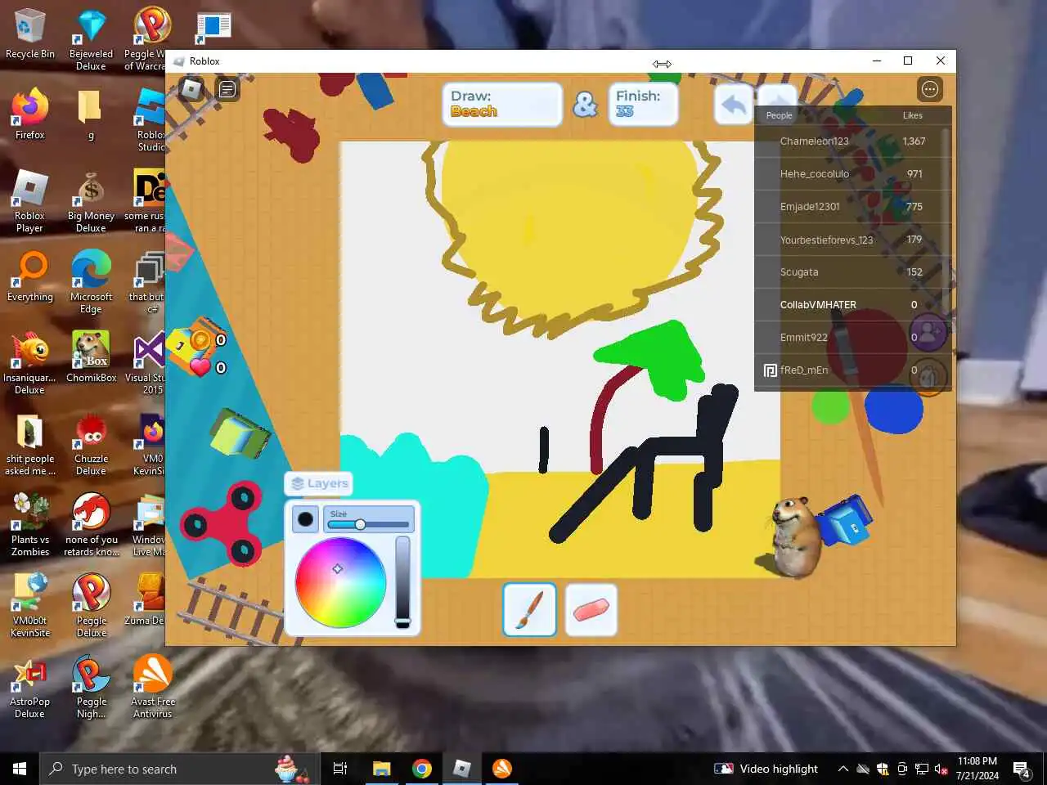Click the Peggle Deluxe desktop icon
This screenshot has width=1047, height=785.
pos(91,606)
